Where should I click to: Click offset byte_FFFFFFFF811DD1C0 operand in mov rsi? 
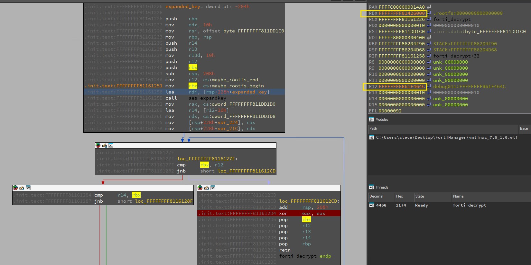coord(244,31)
